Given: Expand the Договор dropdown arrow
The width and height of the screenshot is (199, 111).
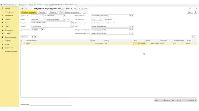Looking at the screenshot, I should (70, 26).
